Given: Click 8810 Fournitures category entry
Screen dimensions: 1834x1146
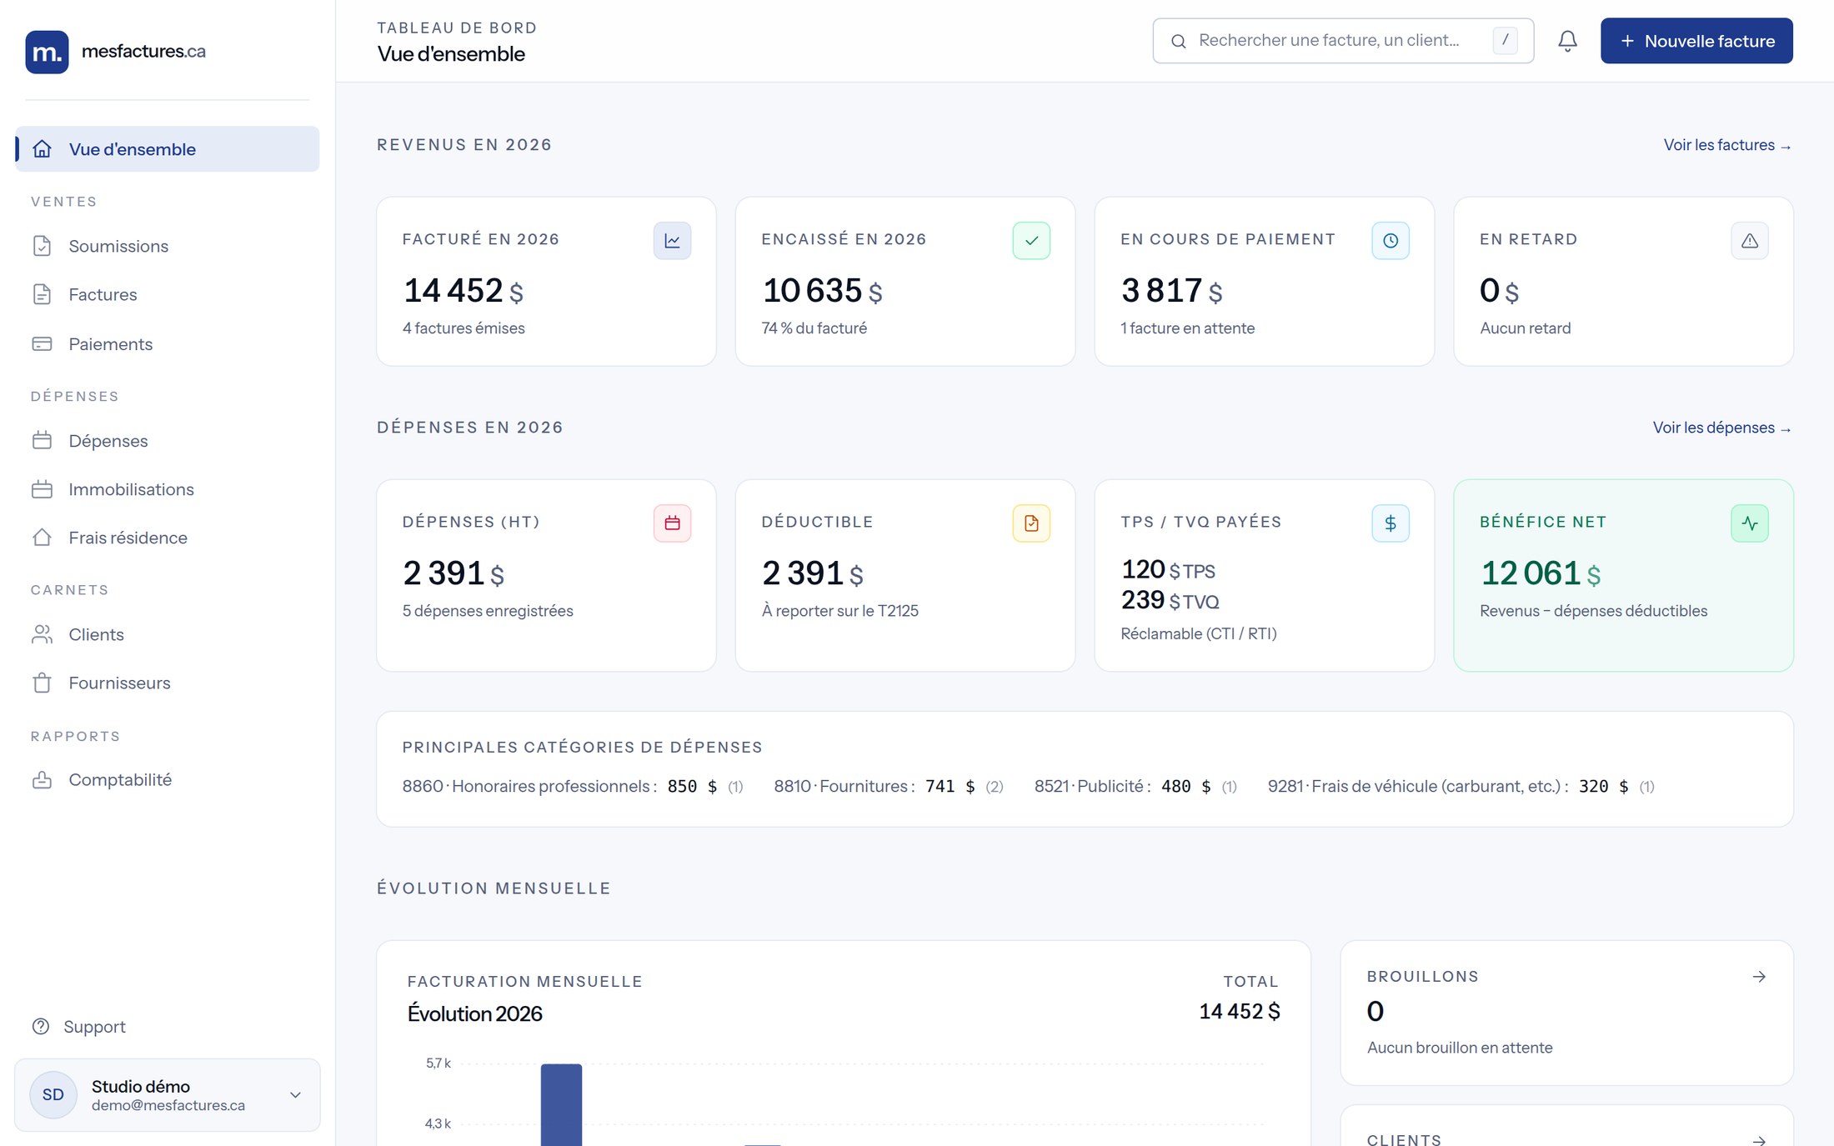Looking at the screenshot, I should 889,786.
